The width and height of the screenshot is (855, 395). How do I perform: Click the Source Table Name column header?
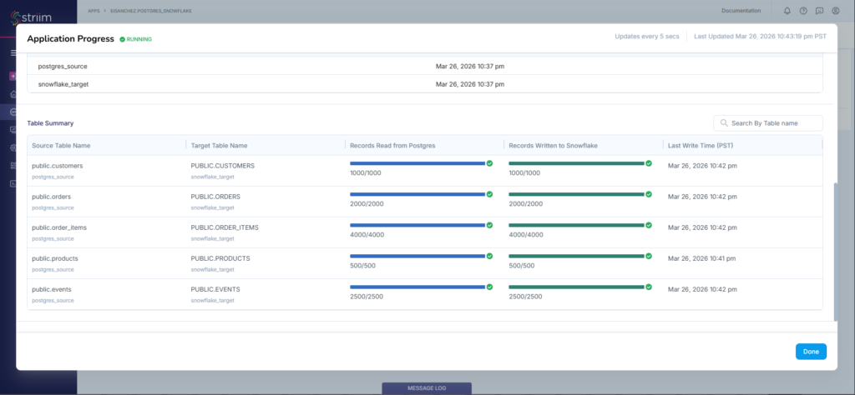tap(61, 145)
